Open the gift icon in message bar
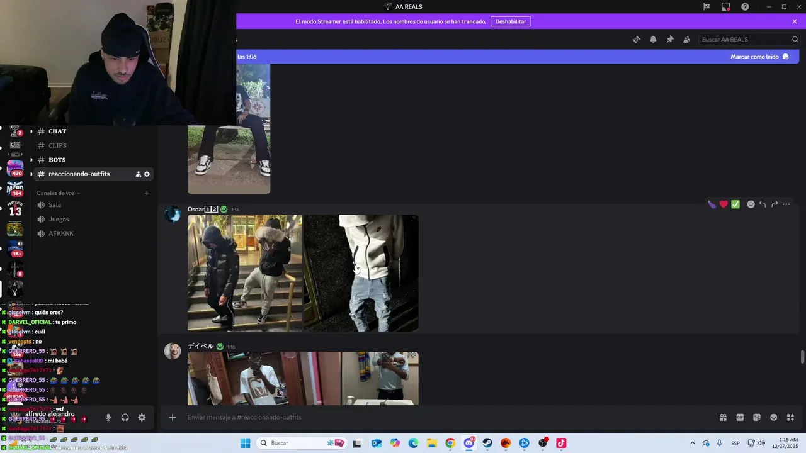 (723, 417)
